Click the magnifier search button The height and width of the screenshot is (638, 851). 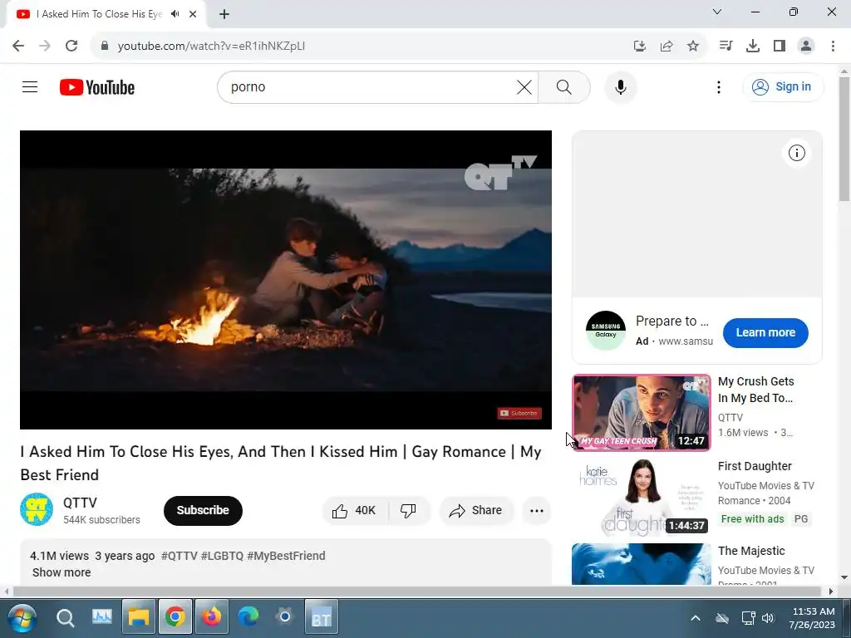point(564,86)
